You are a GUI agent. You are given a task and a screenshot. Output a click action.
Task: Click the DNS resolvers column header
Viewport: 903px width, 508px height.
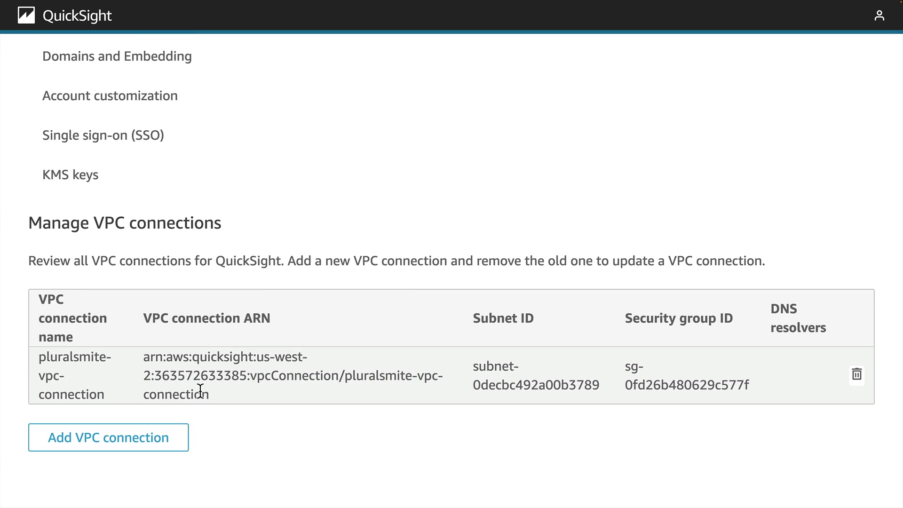798,318
